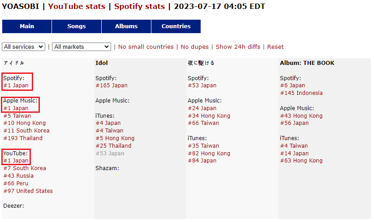Open #97 United States YouTube chart
Viewport: 374px width, 222px height.
pos(28,191)
